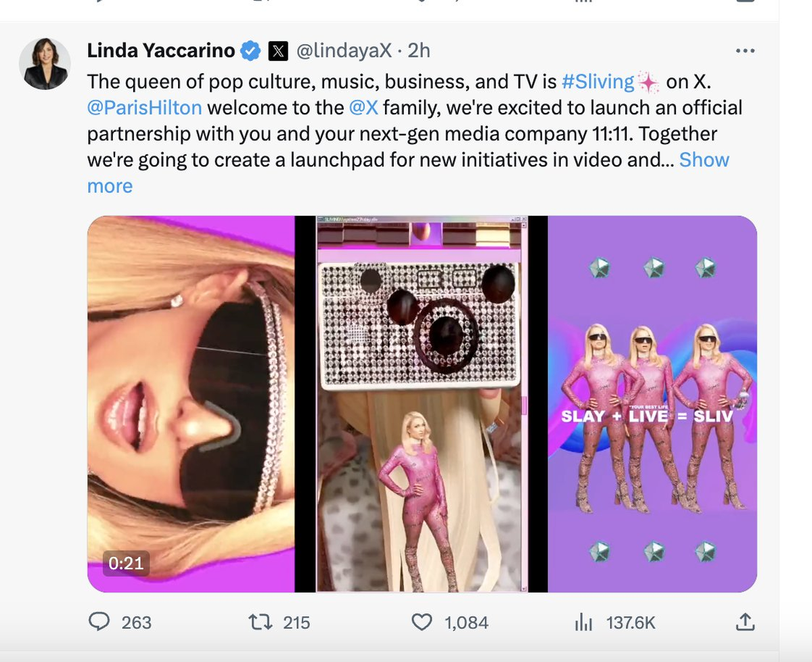812x662 pixels.
Task: Click the @lindayaX handle
Action: (343, 51)
